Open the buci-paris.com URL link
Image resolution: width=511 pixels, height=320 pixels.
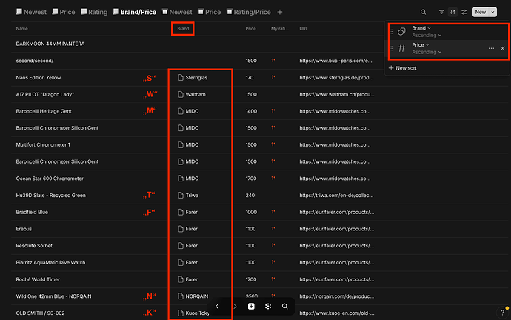coord(335,61)
